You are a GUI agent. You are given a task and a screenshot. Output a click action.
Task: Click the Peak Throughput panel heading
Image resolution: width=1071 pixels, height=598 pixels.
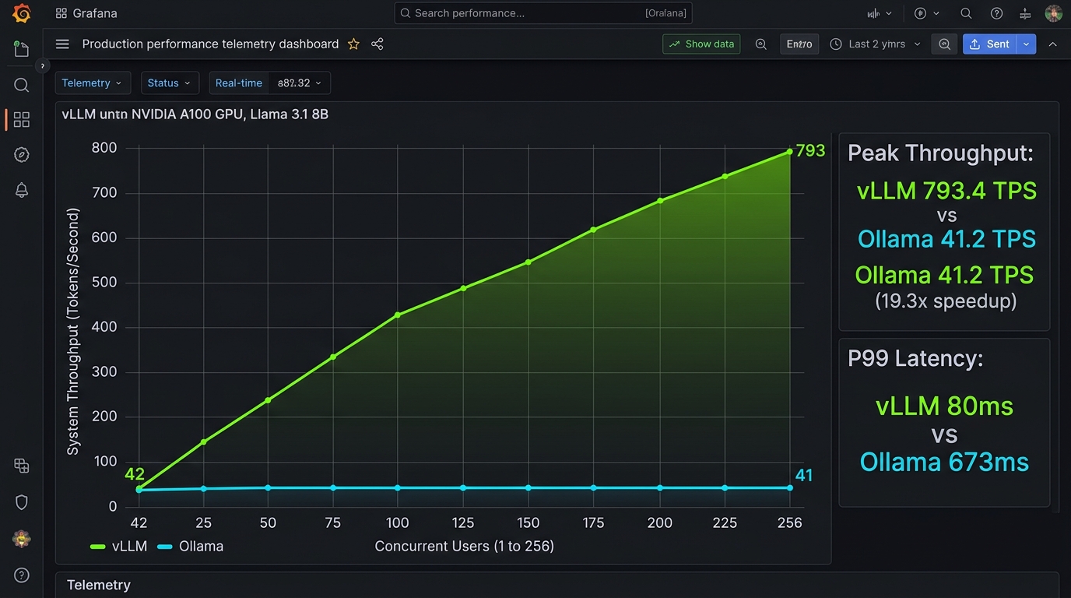click(940, 153)
